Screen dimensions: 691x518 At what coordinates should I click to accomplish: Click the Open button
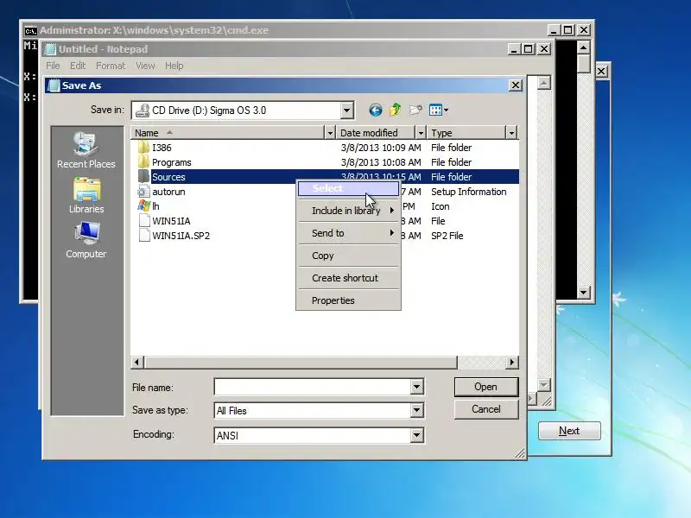click(x=486, y=387)
